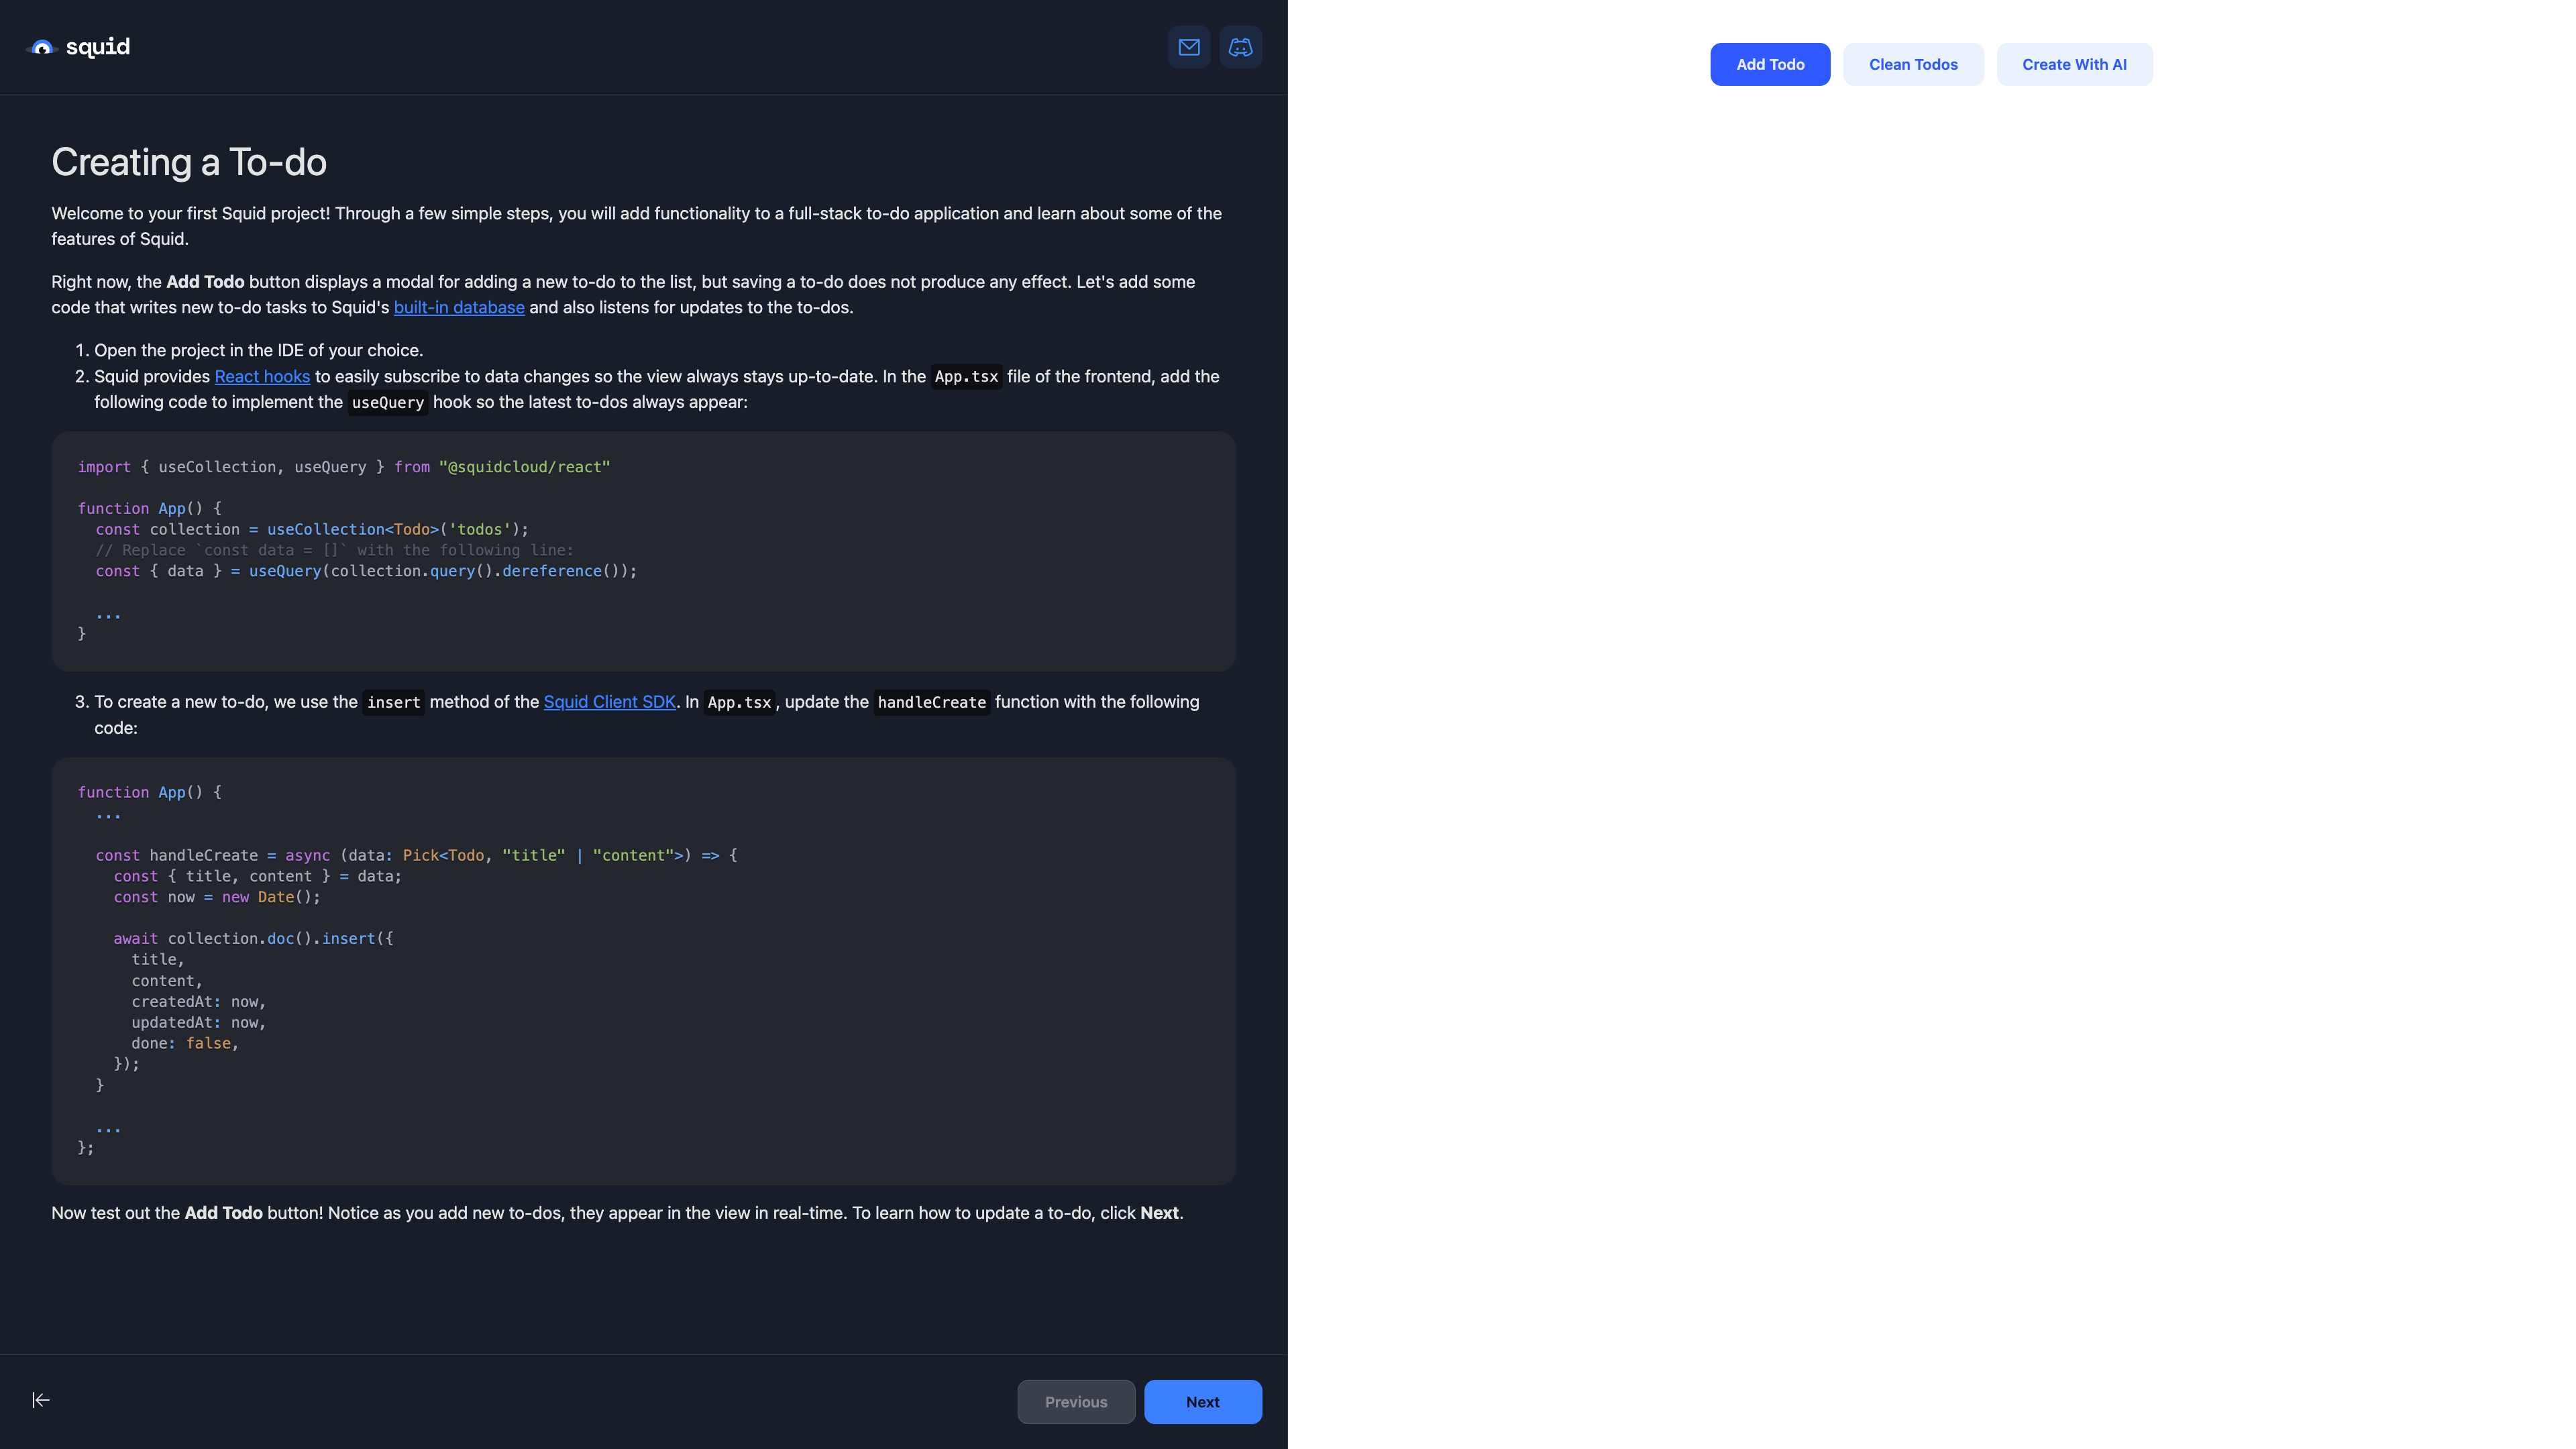The width and height of the screenshot is (2576, 1449).
Task: Click the useQuery hook code reference
Action: click(x=386, y=403)
